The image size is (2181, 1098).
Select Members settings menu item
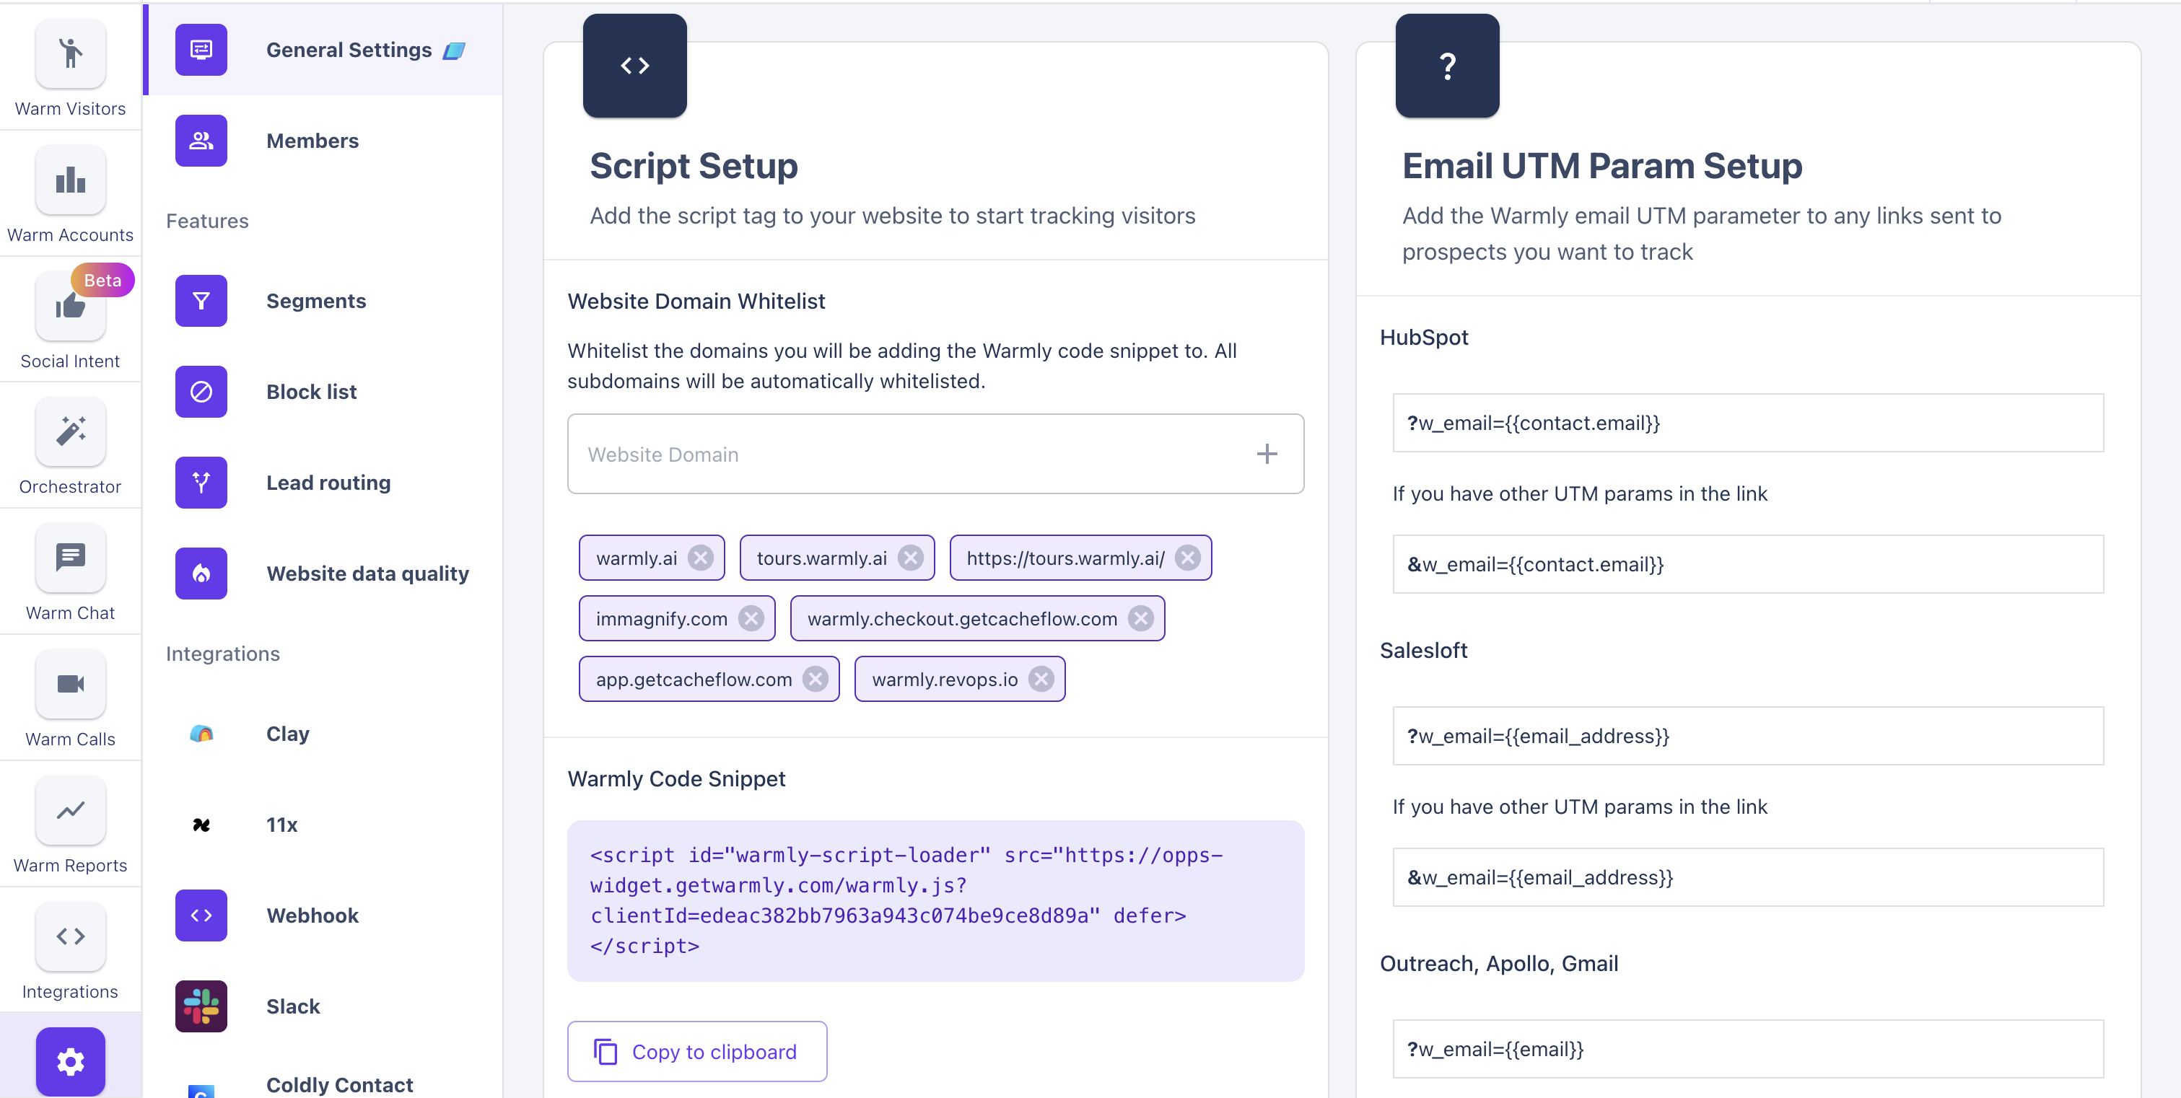[x=312, y=141]
